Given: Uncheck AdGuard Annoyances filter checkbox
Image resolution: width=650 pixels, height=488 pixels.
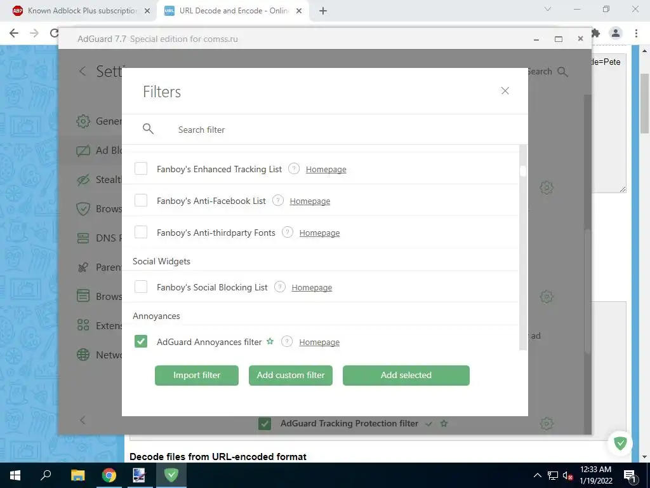Looking at the screenshot, I should coord(141,341).
